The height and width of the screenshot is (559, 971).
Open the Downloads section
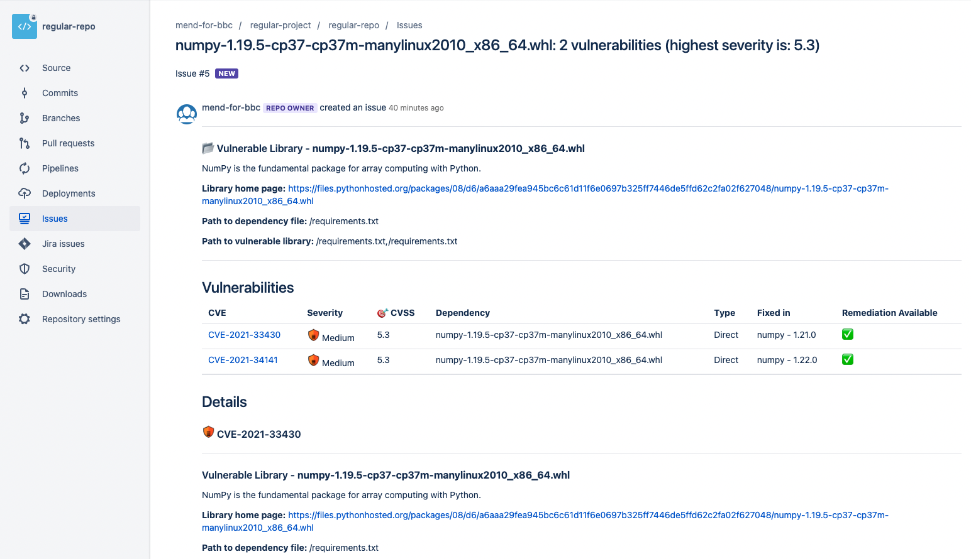tap(64, 294)
